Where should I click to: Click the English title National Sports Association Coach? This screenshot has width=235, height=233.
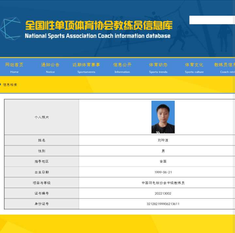point(97,36)
